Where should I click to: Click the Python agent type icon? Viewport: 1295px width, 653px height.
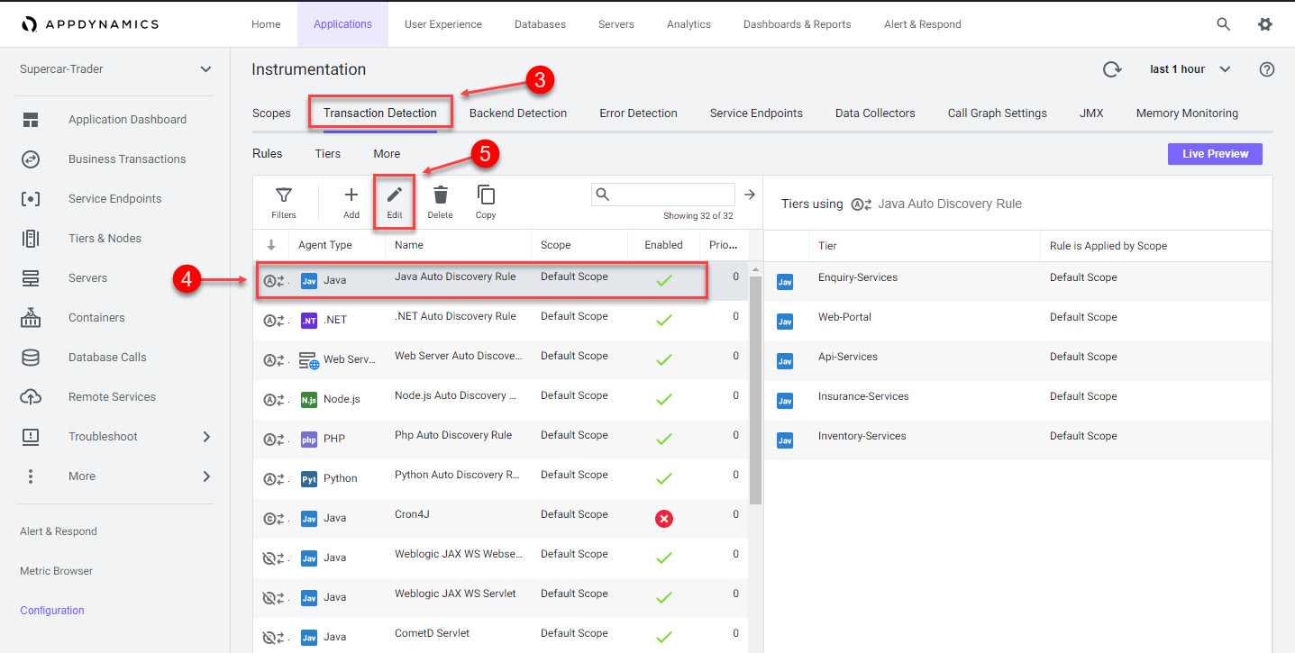(x=309, y=479)
